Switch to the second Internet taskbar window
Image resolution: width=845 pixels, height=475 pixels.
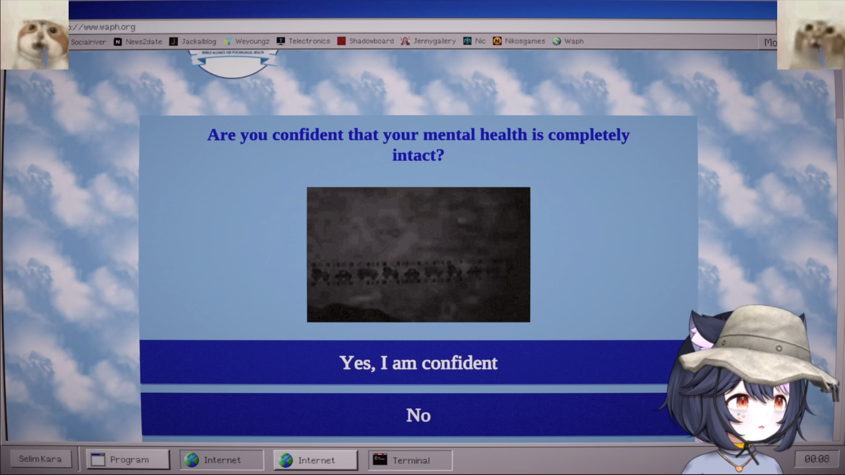click(x=316, y=460)
